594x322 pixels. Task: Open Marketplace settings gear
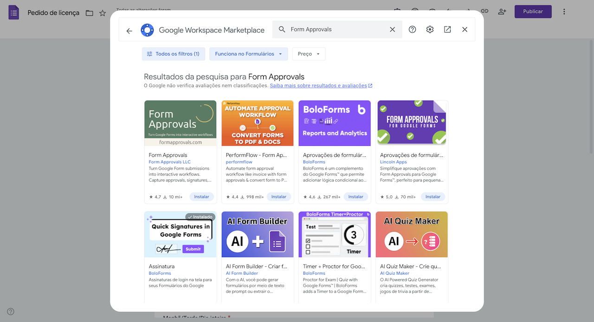tap(430, 30)
